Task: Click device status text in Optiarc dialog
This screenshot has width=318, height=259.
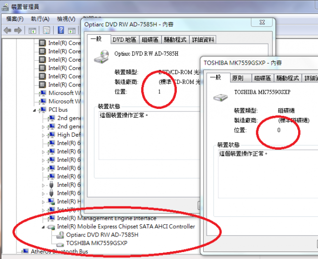Action: (x=124, y=115)
